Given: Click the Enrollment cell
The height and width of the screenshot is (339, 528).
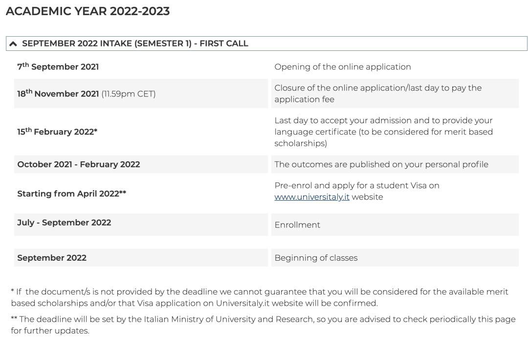Looking at the screenshot, I should click(x=297, y=225).
